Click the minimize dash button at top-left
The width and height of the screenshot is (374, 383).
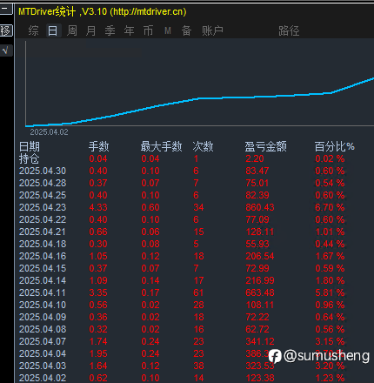5,9
